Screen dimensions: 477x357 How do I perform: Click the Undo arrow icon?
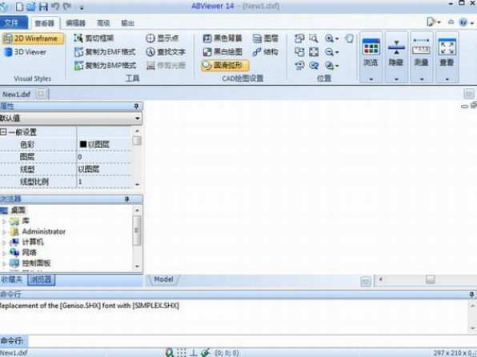pos(55,6)
